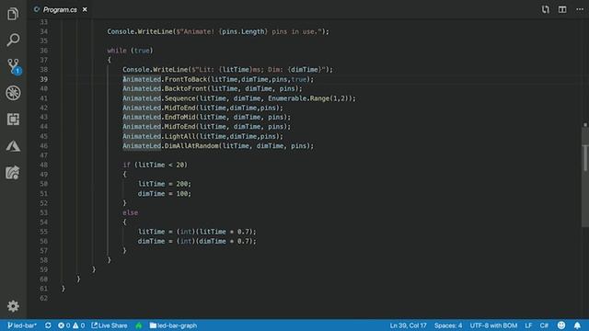The height and width of the screenshot is (331, 589).
Task: Click line number 39 in the gutter
Action: [x=44, y=79]
